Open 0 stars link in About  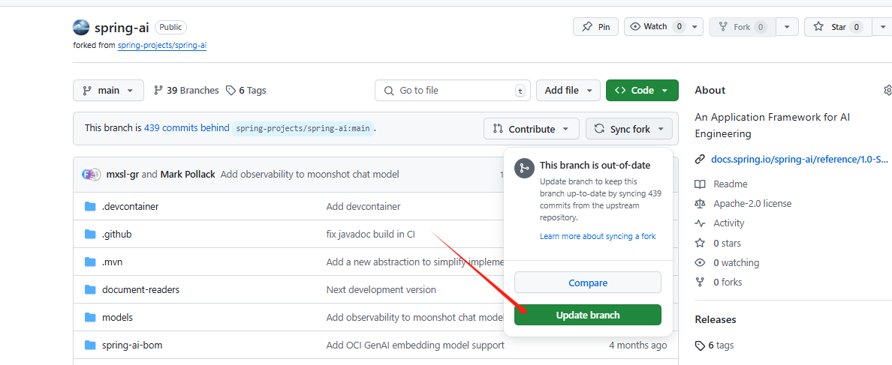[x=727, y=243]
